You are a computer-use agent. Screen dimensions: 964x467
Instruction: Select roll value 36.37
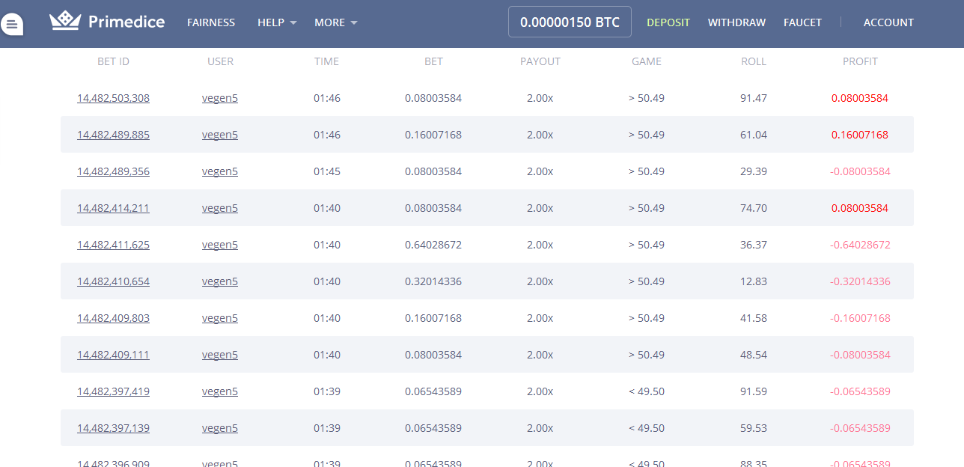754,245
